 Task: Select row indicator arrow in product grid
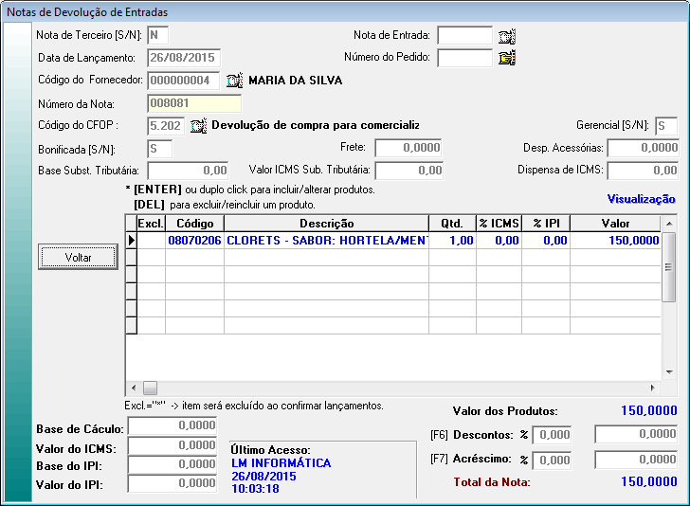point(131,241)
